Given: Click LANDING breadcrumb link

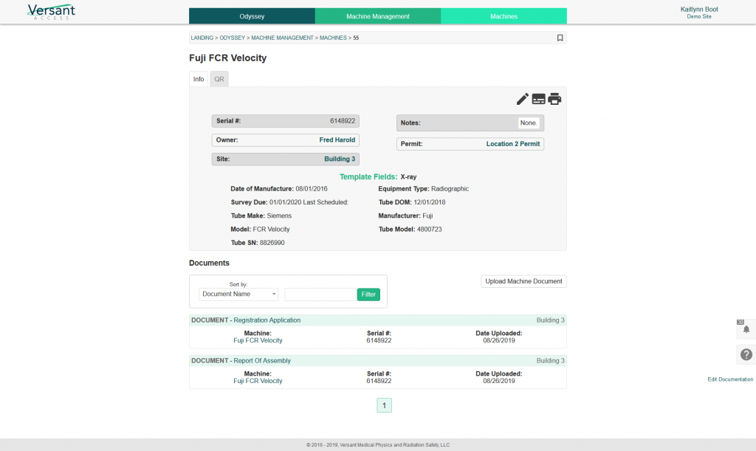Looking at the screenshot, I should [x=202, y=38].
